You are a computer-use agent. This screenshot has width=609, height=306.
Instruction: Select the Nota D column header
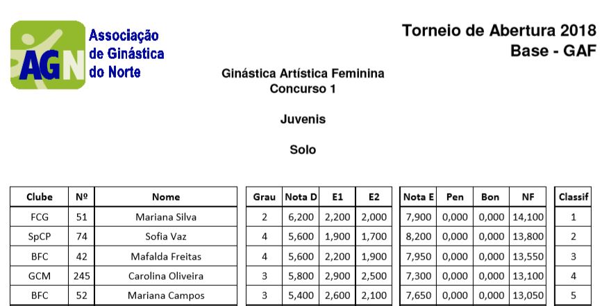coord(301,197)
